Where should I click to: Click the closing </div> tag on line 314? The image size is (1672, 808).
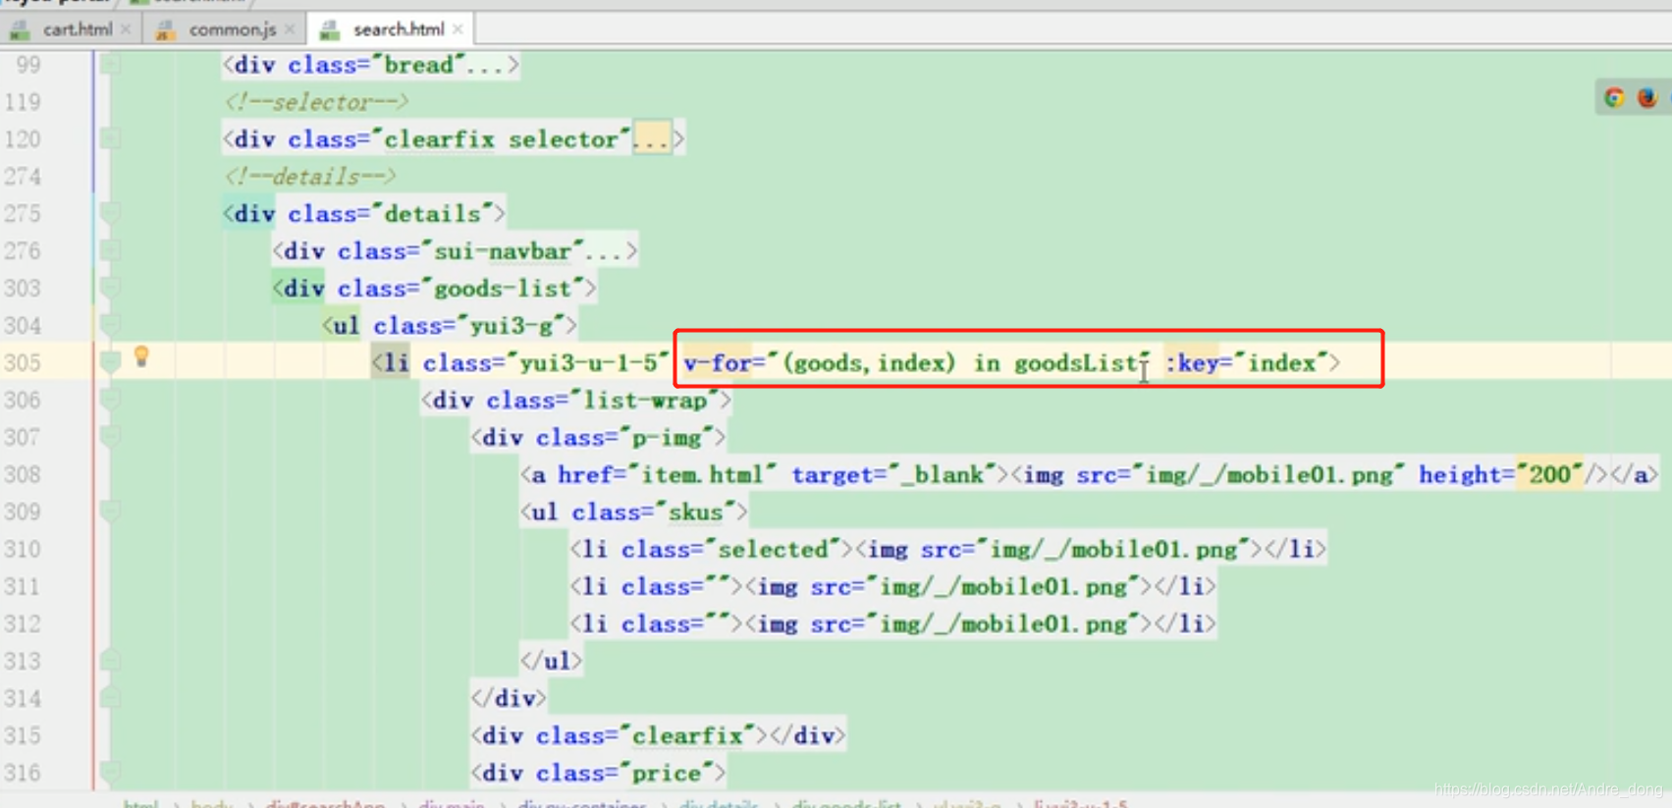point(508,699)
